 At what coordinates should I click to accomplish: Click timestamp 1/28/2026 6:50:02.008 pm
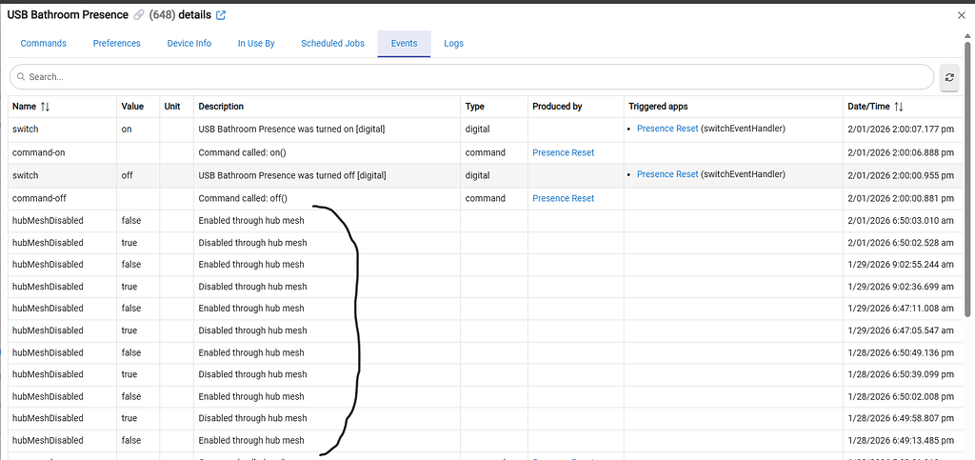click(x=901, y=396)
